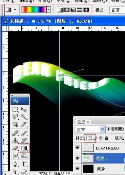Choose the Eraser tool
Image resolution: width=125 pixels, height=175 pixels.
coord(15,148)
